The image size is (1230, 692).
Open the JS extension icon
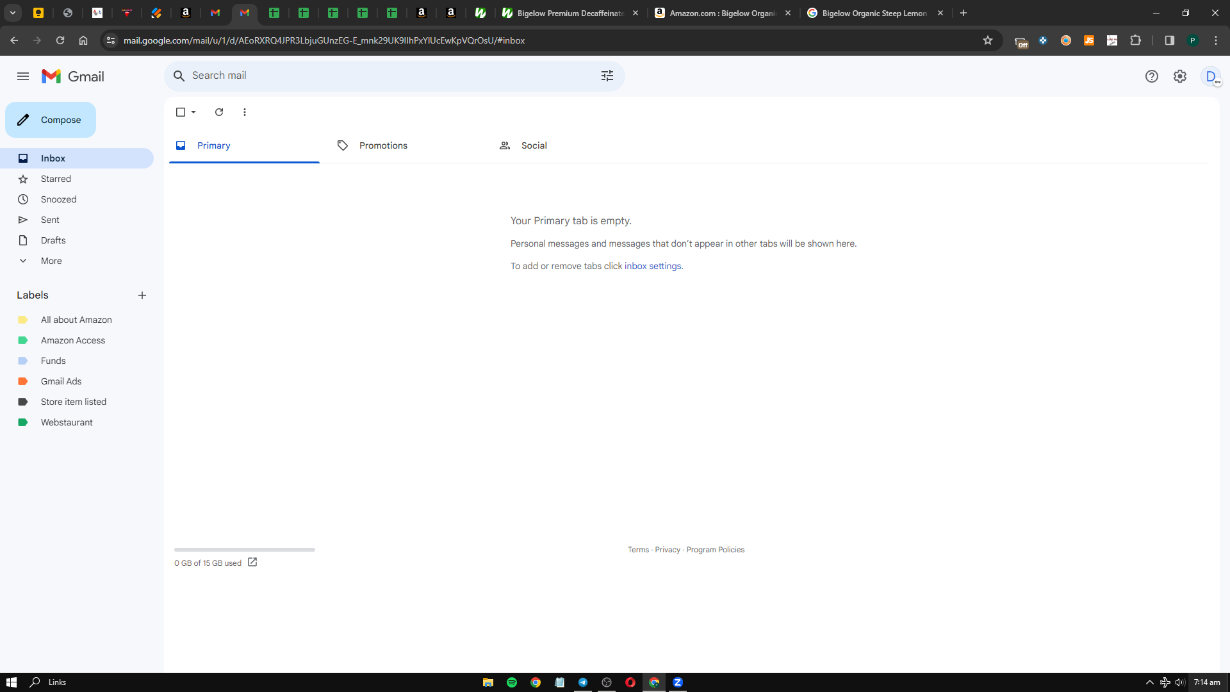(1089, 40)
